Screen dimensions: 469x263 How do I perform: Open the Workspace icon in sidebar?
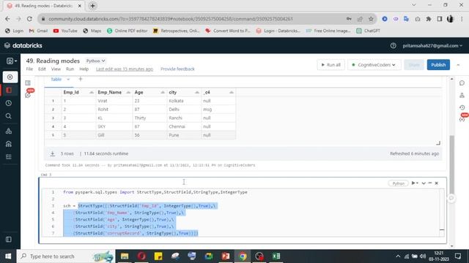coord(9,90)
